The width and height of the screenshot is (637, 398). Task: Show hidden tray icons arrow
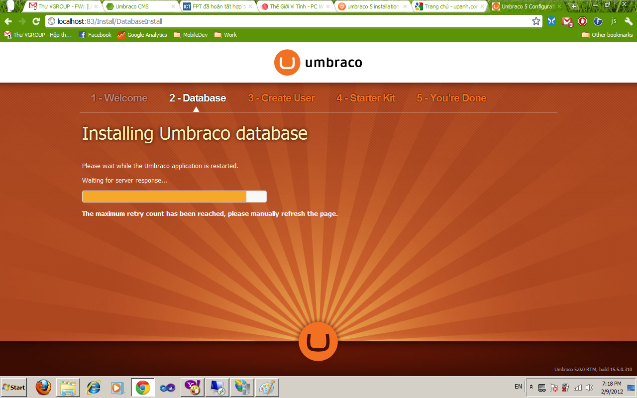531,387
